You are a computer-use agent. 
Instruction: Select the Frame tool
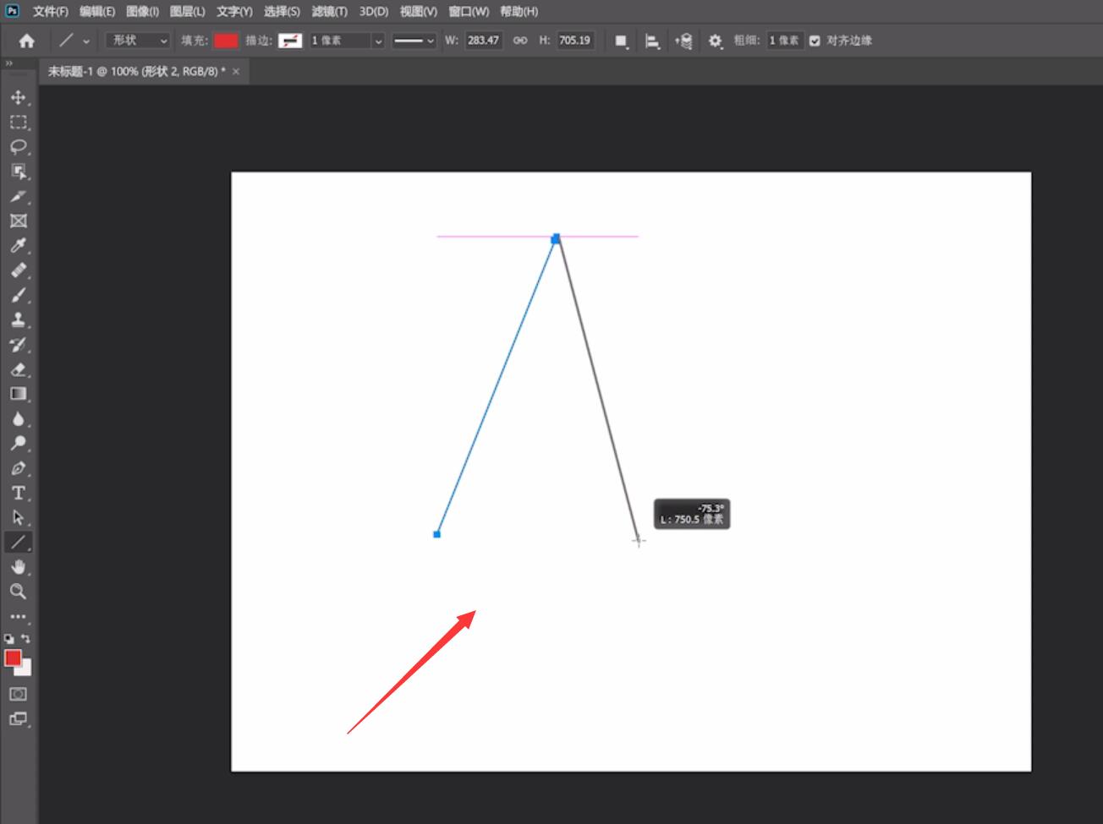pos(18,221)
